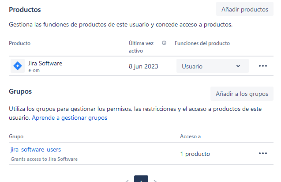This screenshot has height=182, width=281.
Task: Click the Acceso a column header
Action: tap(190, 136)
